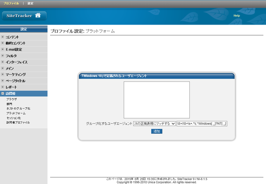The image size is (266, 184).
Task: Click the user agent list box
Action: click(157, 100)
